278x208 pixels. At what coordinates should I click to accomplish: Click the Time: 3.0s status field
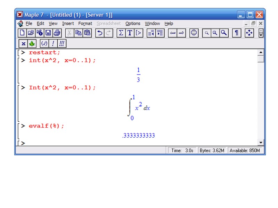[182, 150]
